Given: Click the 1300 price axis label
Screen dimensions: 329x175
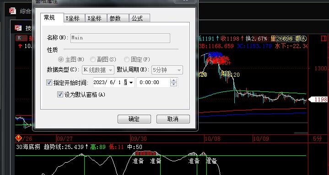Looking at the screenshot, I should (321, 69).
